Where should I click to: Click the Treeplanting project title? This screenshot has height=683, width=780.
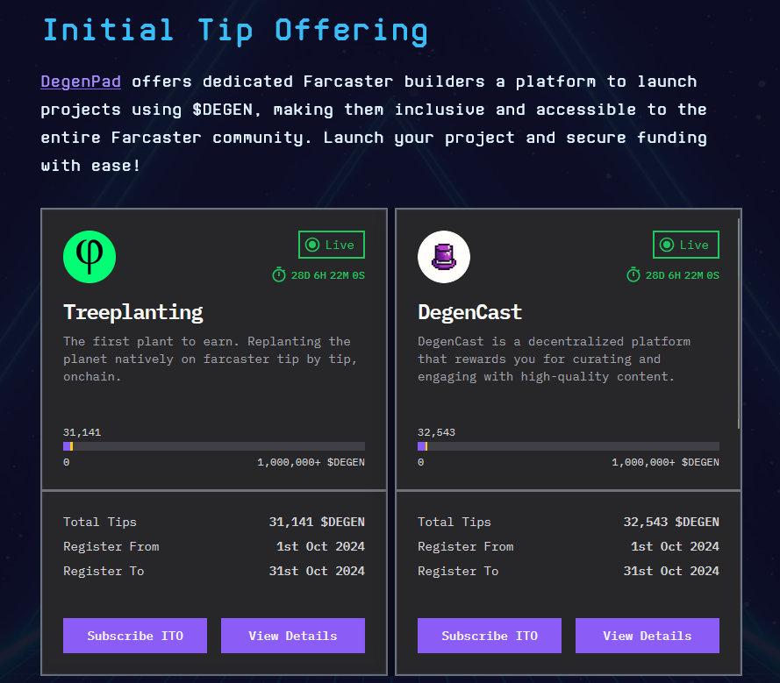(133, 312)
